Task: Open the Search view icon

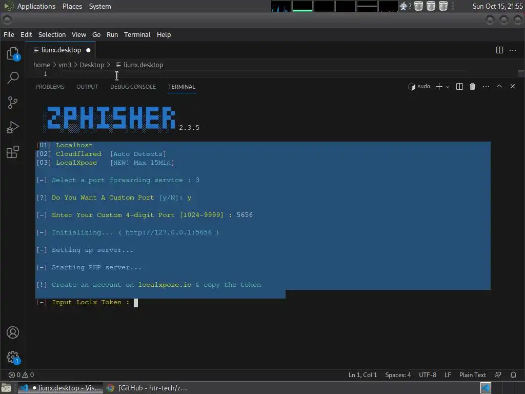Action: (x=13, y=78)
